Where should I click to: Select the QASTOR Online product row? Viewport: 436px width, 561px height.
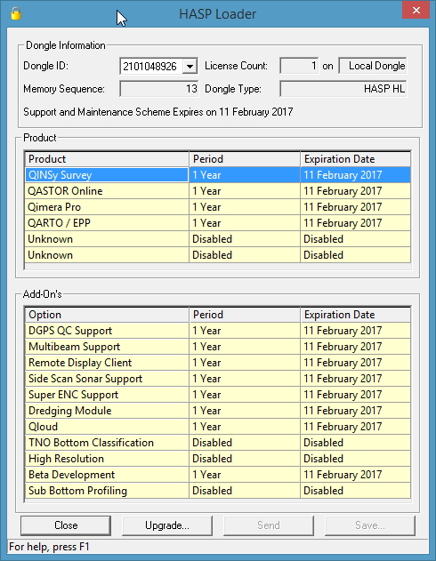pyautogui.click(x=218, y=191)
